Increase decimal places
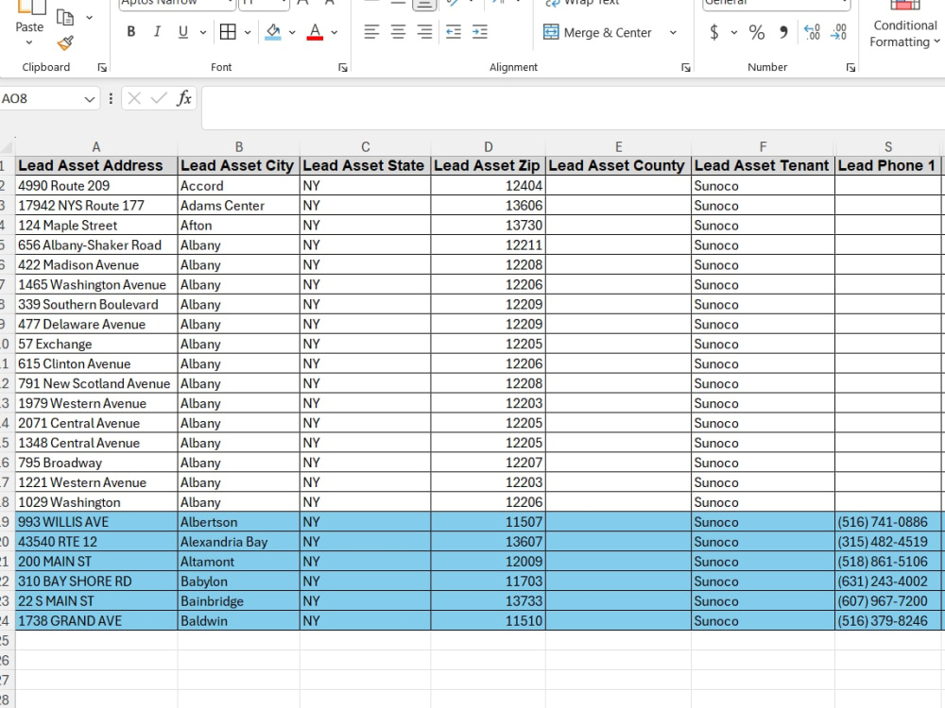 812,32
